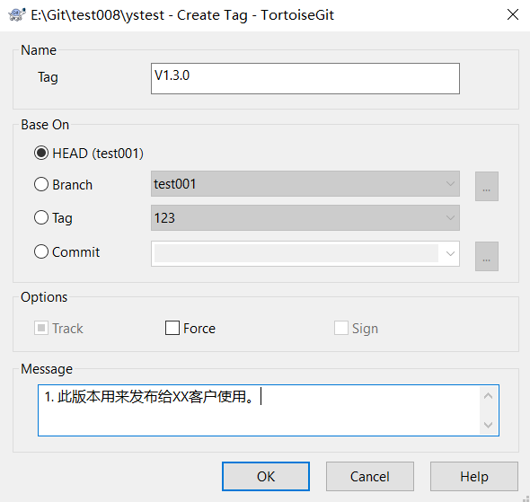The height and width of the screenshot is (502, 530).
Task: Open the Branch dropdown showing test001
Action: tap(305, 184)
